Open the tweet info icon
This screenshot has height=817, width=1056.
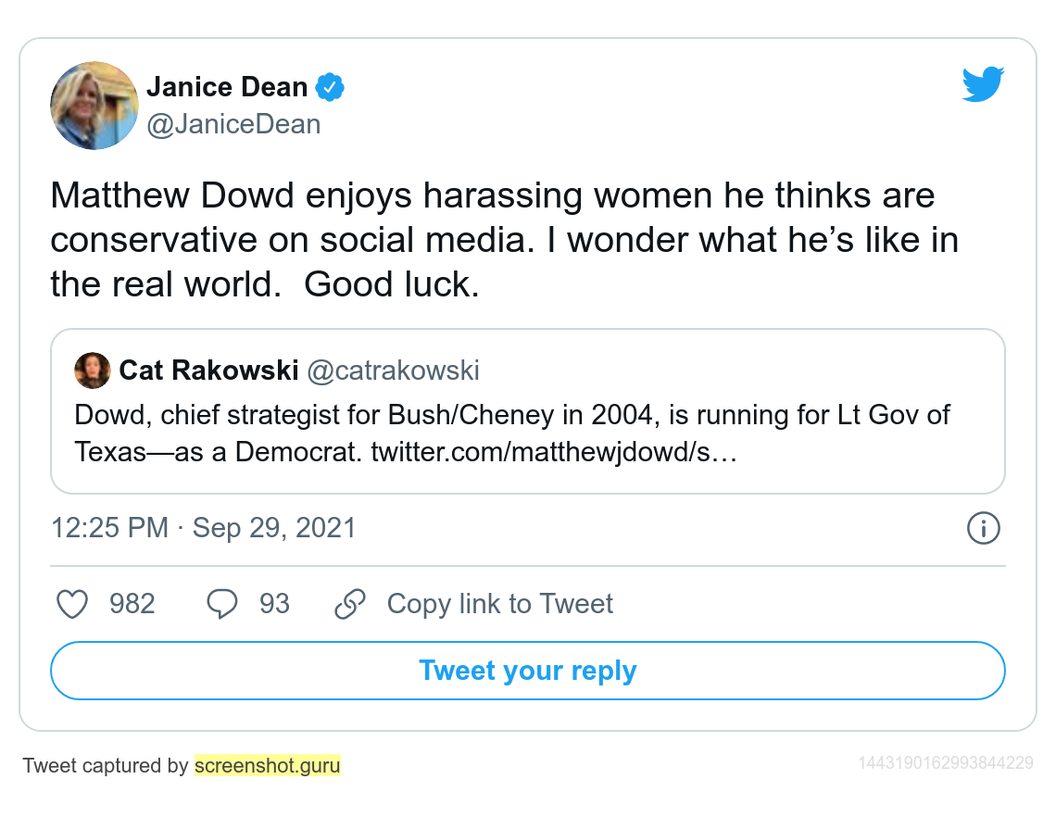[983, 528]
